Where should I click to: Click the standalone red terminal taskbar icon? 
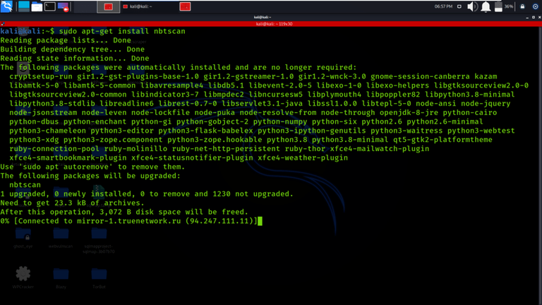[x=185, y=6]
